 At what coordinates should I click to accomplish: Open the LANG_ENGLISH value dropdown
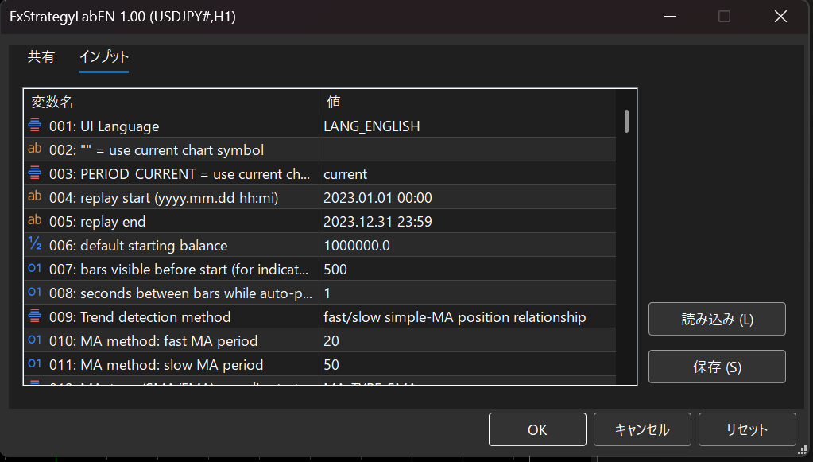tap(467, 126)
